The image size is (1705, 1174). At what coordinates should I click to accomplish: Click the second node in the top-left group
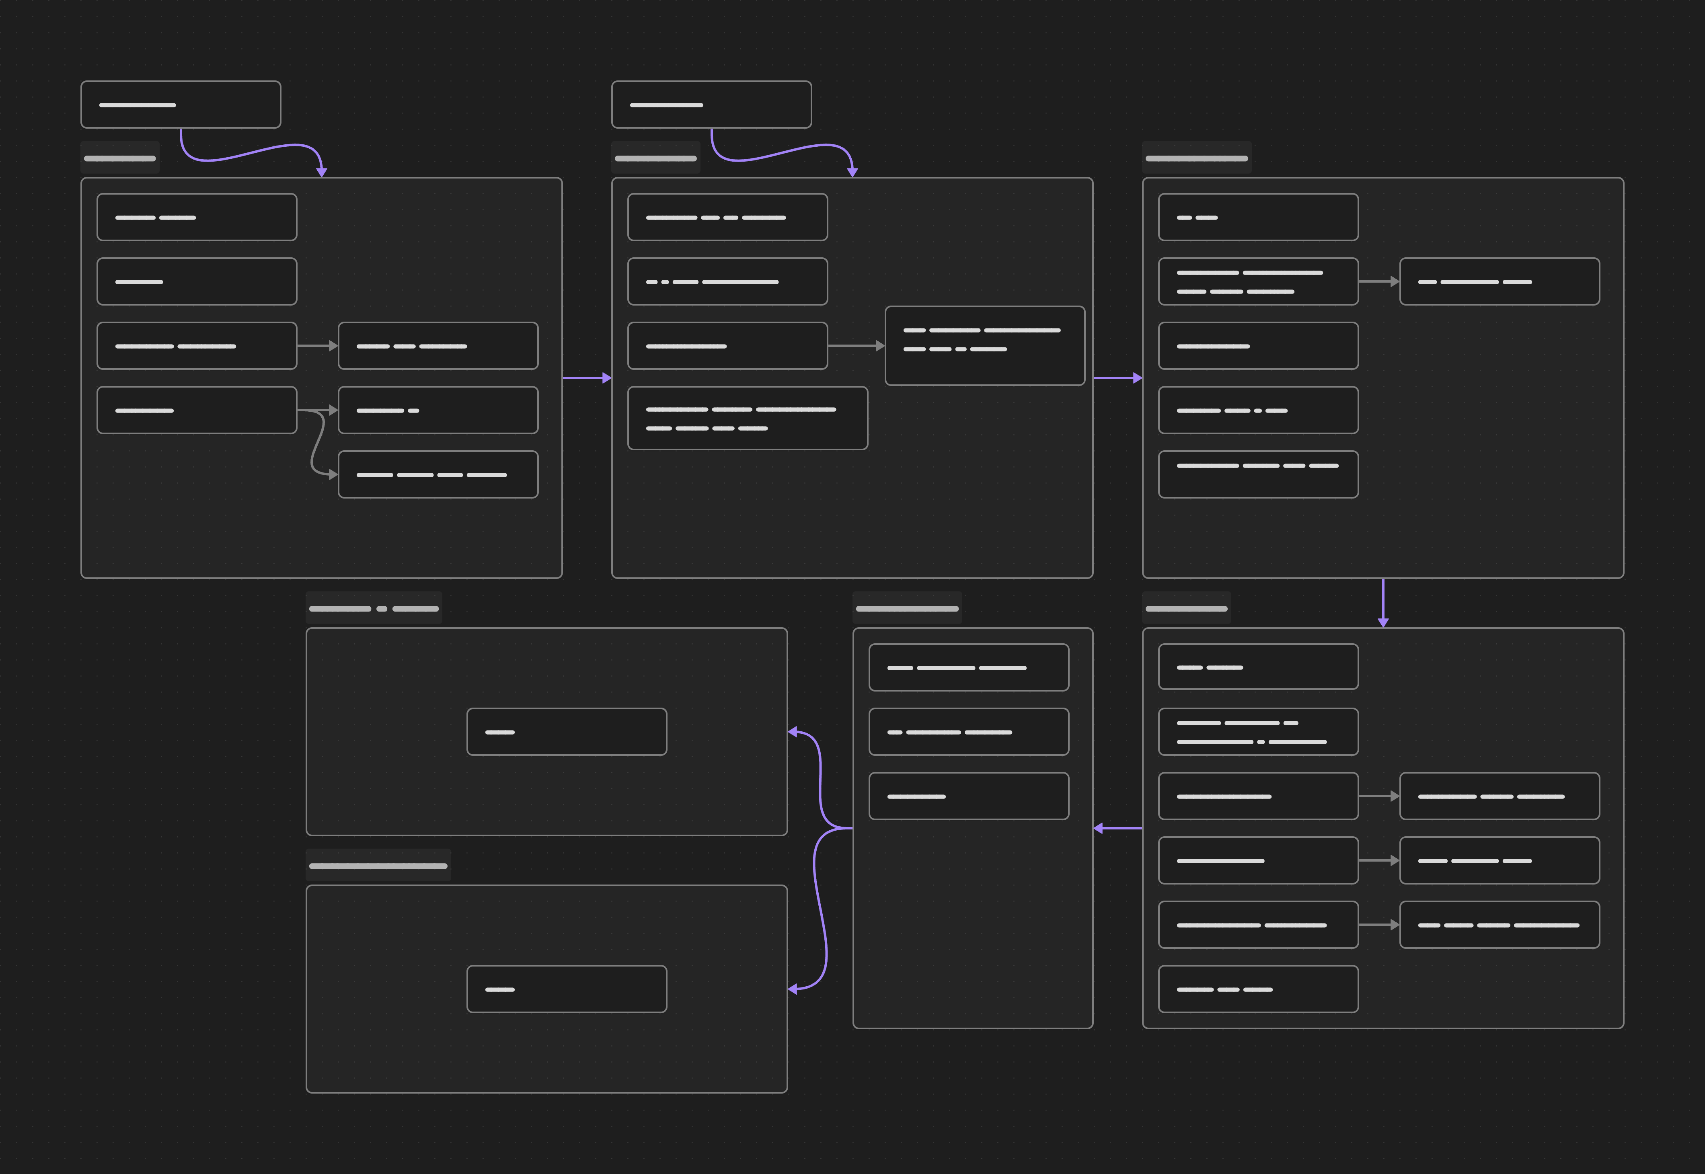click(x=196, y=281)
